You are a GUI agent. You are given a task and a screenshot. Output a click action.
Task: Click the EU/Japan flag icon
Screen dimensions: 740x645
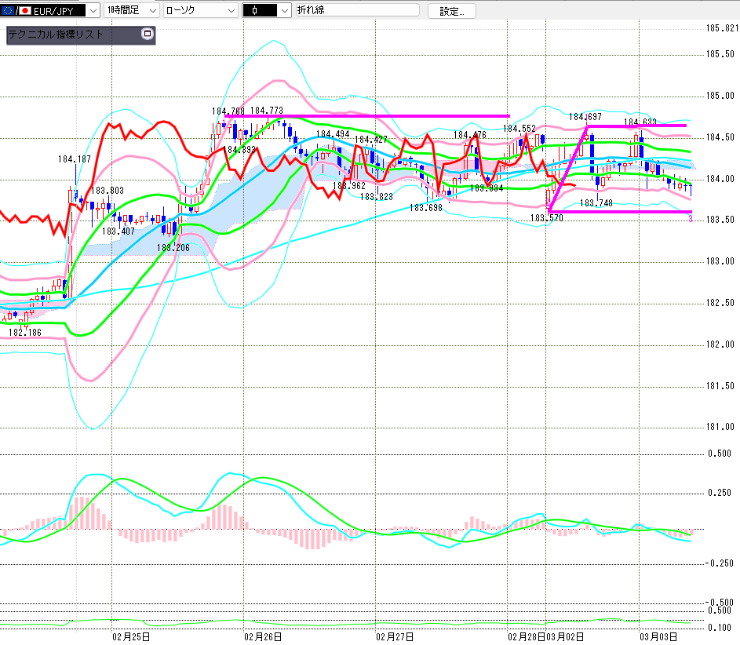[13, 11]
